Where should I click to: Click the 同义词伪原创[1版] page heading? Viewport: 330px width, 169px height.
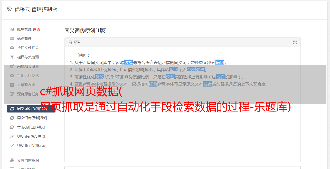pyautogui.click(x=86, y=31)
